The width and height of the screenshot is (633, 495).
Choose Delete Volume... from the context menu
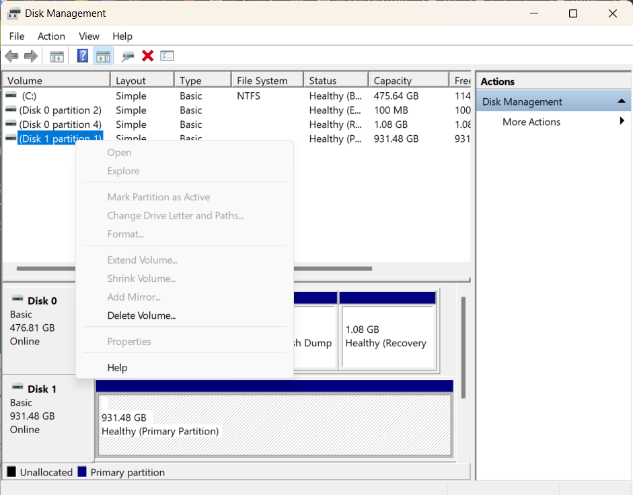click(x=141, y=315)
